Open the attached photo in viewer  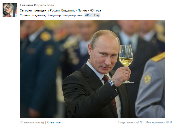(x=93, y=69)
